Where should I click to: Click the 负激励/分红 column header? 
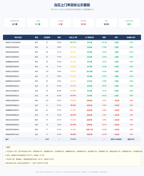coord(131,37)
